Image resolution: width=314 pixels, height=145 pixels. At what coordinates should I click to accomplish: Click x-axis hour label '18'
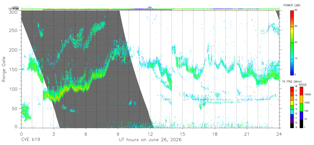point(215,134)
